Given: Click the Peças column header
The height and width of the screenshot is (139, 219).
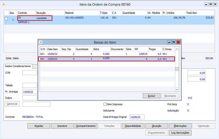Looking at the screenshot, I should coord(155,49).
